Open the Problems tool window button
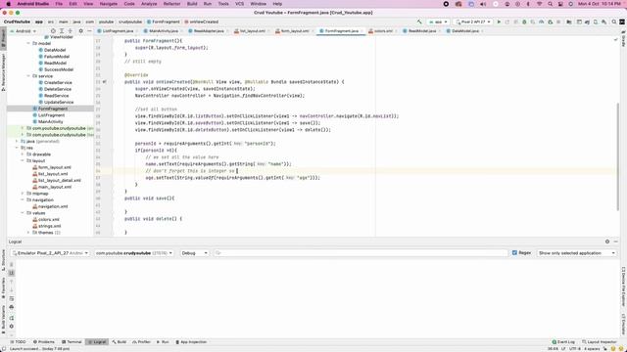Screen dimensions: 627x352 tap(43, 342)
